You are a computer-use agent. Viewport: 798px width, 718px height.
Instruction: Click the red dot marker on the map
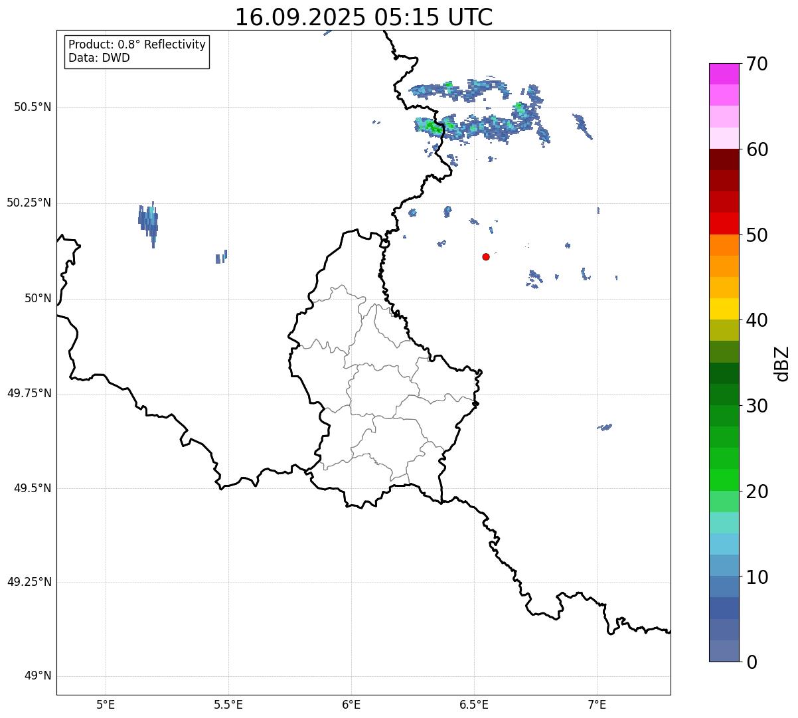[486, 256]
